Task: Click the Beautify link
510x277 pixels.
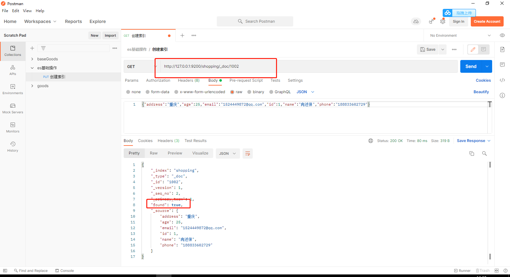Action: (481, 92)
